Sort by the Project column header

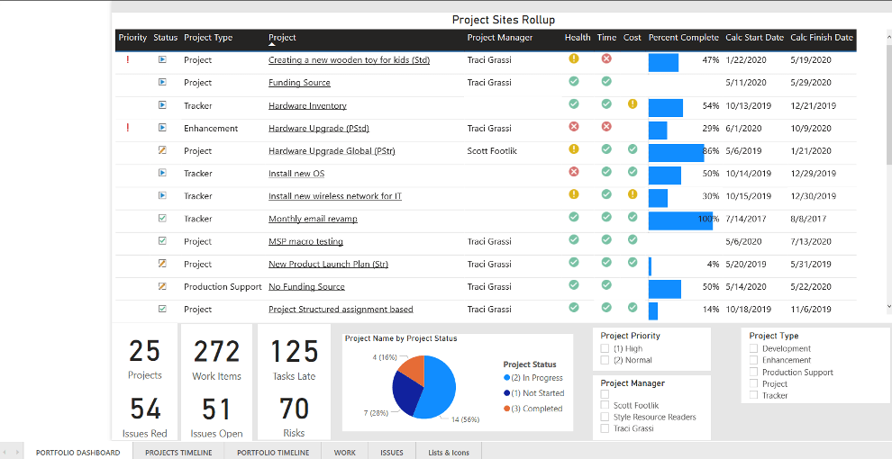pyautogui.click(x=282, y=38)
